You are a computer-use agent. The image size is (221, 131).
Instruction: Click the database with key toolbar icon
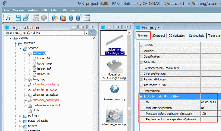click(x=55, y=18)
